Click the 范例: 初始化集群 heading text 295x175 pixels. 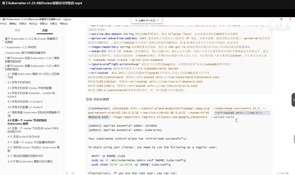coord(97,99)
